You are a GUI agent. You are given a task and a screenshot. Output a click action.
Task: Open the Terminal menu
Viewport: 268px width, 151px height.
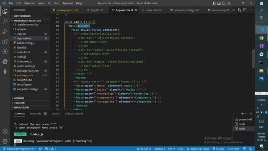pyautogui.click(x=67, y=3)
